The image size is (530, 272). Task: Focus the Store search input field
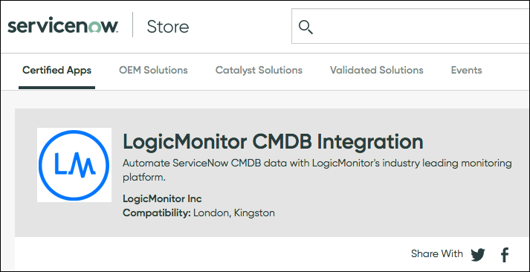click(x=410, y=26)
